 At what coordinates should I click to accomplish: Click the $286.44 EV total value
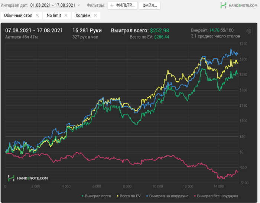pos(162,37)
